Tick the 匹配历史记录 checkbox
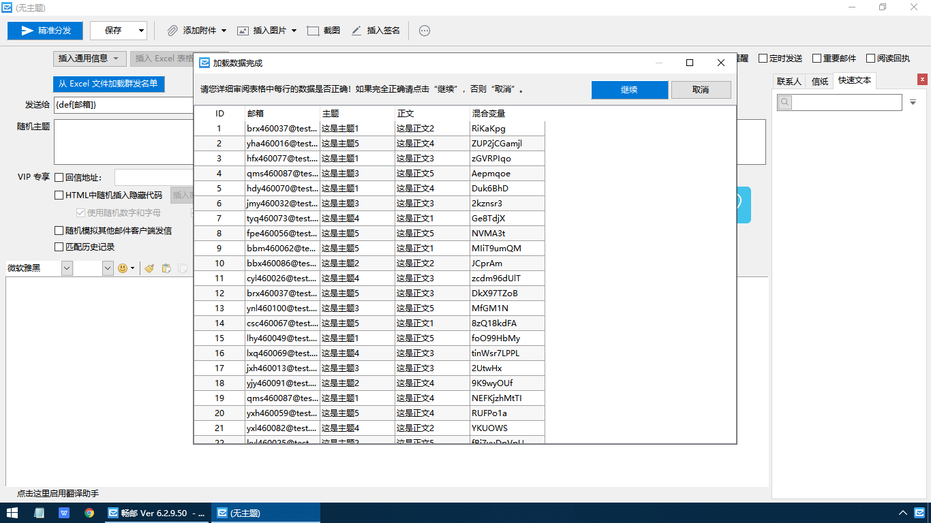The width and height of the screenshot is (931, 523). (x=59, y=247)
